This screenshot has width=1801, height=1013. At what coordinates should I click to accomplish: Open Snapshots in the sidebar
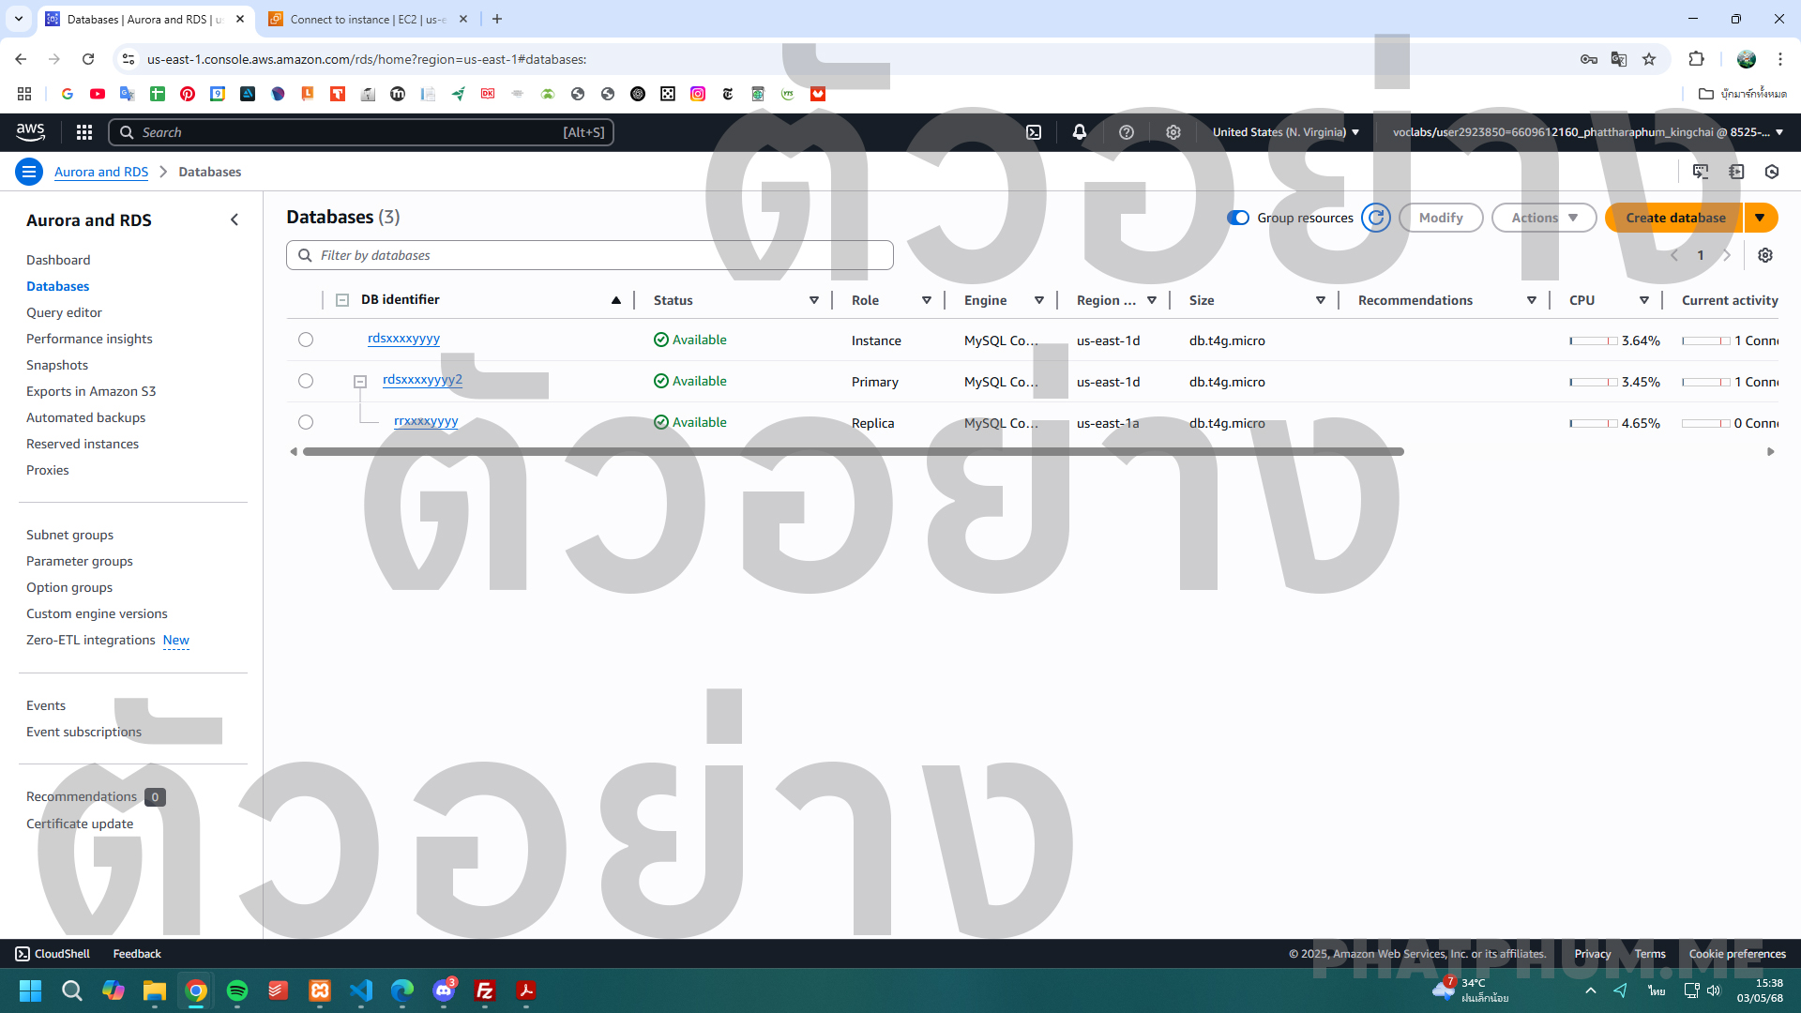(57, 365)
